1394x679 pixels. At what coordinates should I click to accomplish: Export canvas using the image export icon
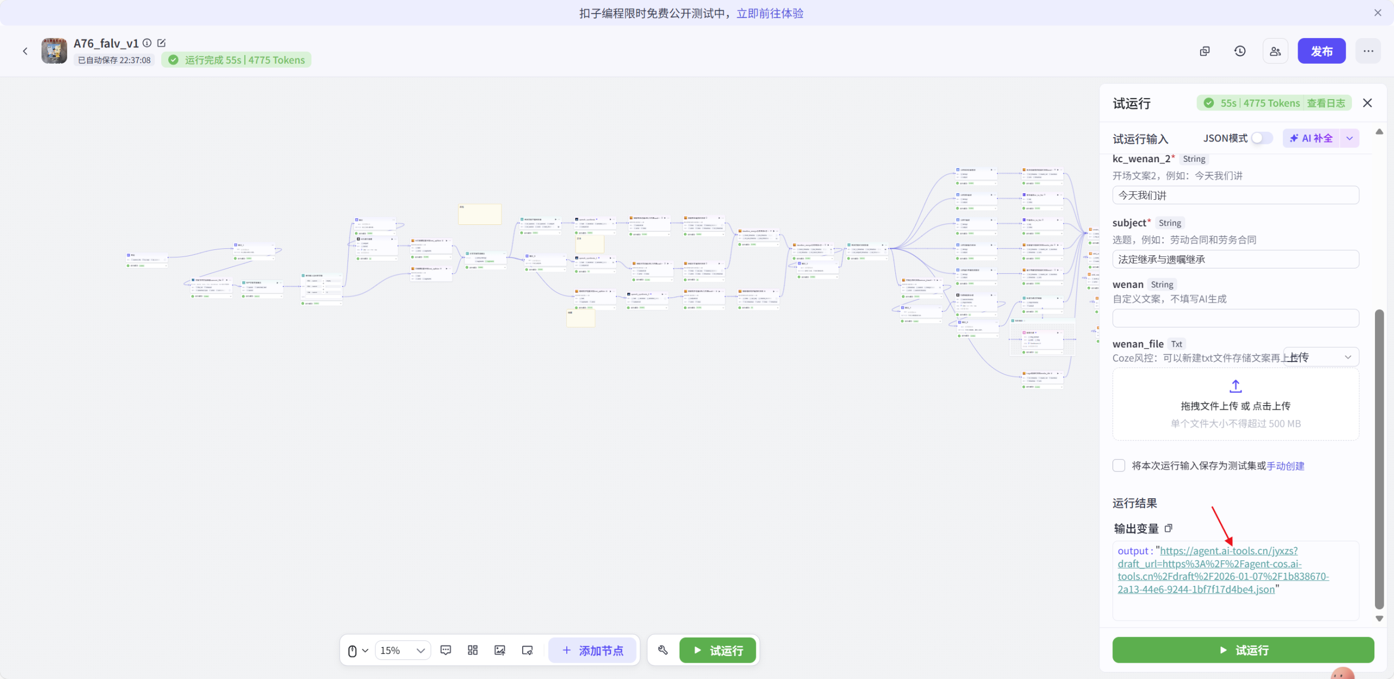[499, 650]
